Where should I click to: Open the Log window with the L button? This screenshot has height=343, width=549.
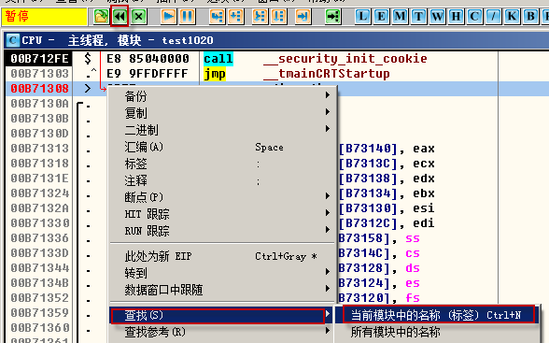coord(362,16)
